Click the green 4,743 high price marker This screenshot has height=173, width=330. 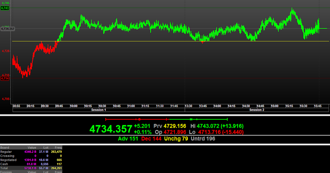[x=5, y=8]
